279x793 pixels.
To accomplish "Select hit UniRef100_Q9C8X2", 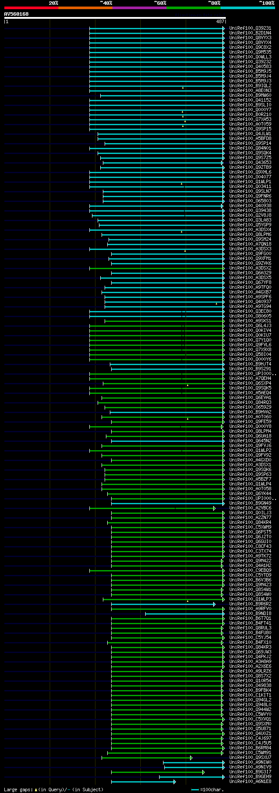I will [x=250, y=48].
